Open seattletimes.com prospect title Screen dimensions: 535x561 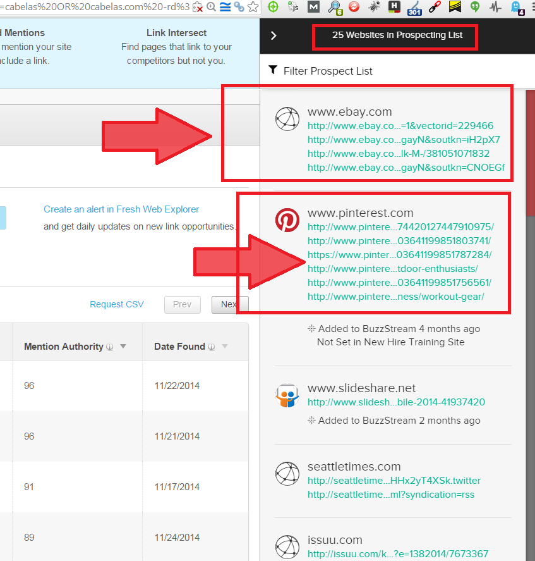[354, 467]
